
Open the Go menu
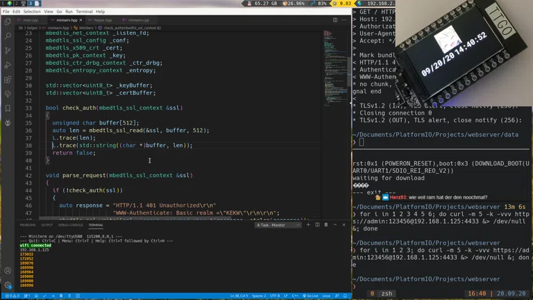click(x=59, y=12)
